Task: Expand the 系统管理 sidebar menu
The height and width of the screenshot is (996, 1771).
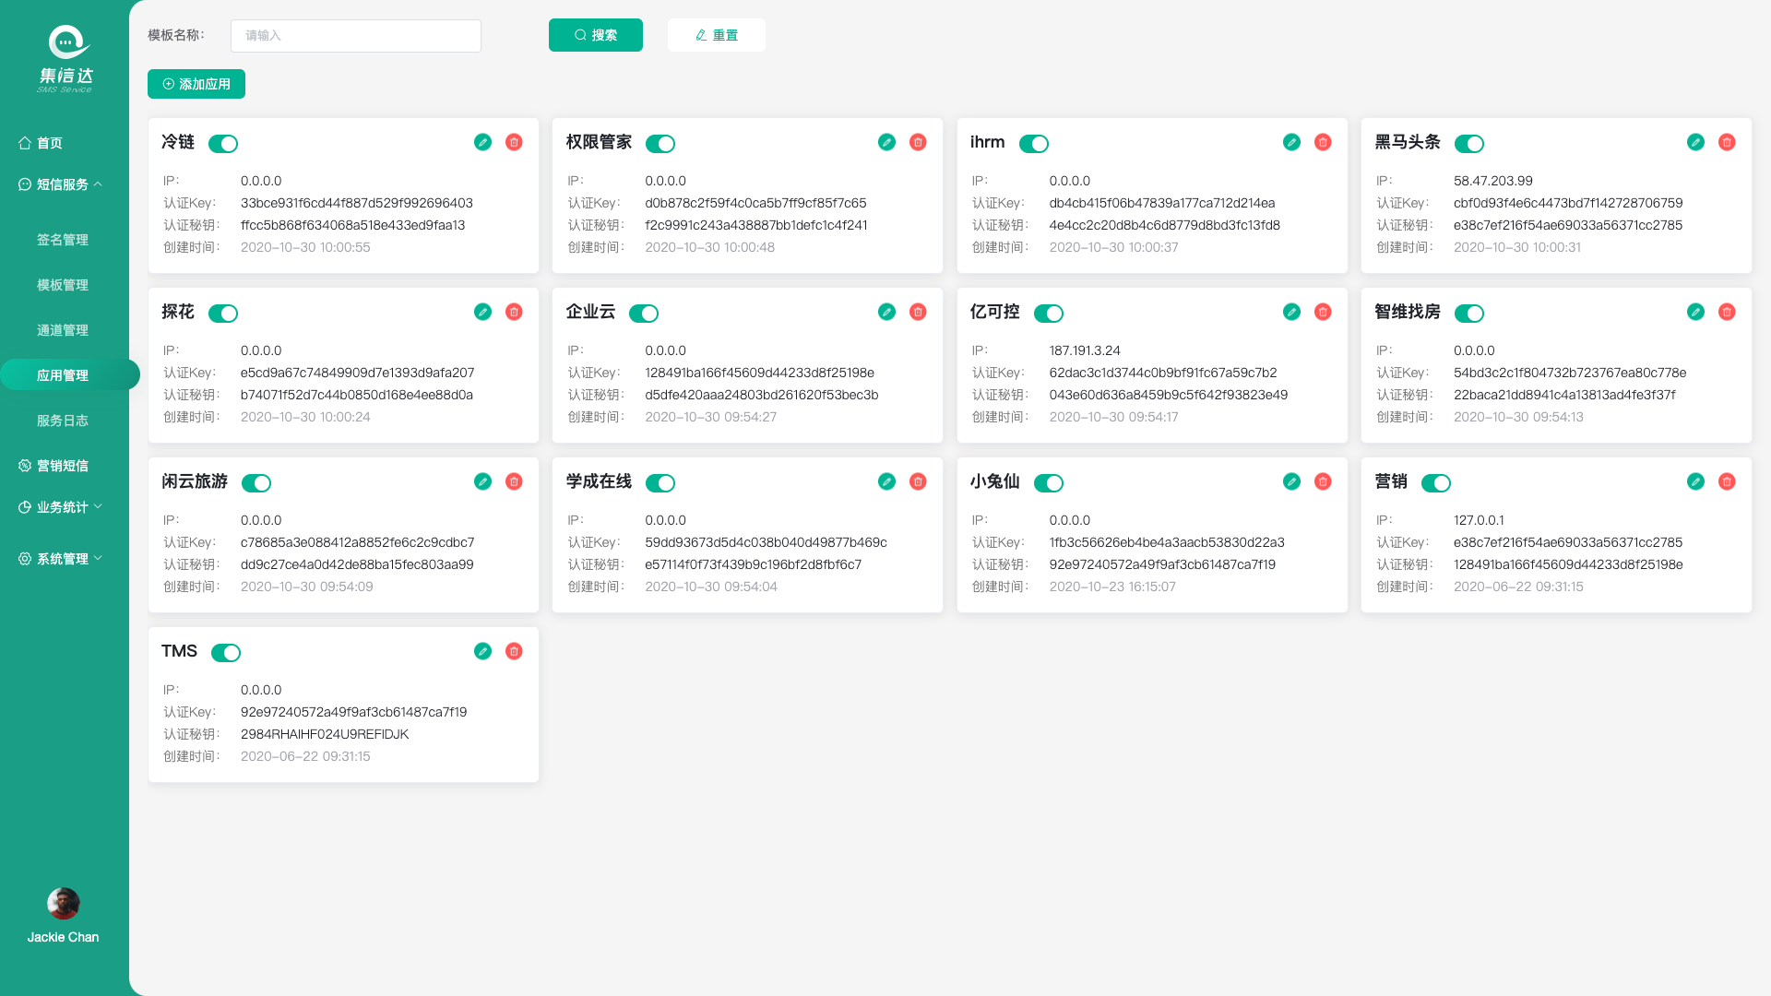Action: tap(63, 559)
